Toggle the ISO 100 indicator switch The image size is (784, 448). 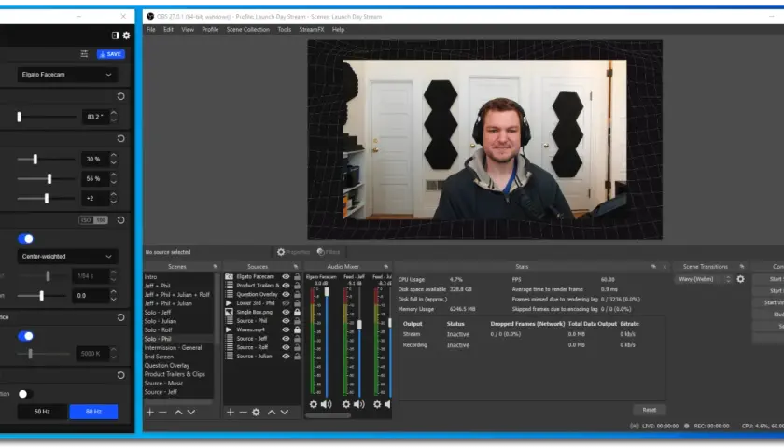tap(93, 220)
